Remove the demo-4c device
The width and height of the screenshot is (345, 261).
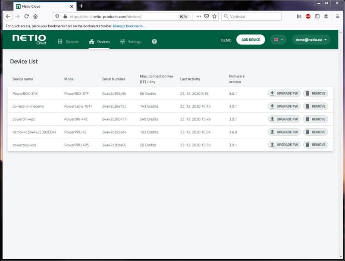tap(316, 132)
